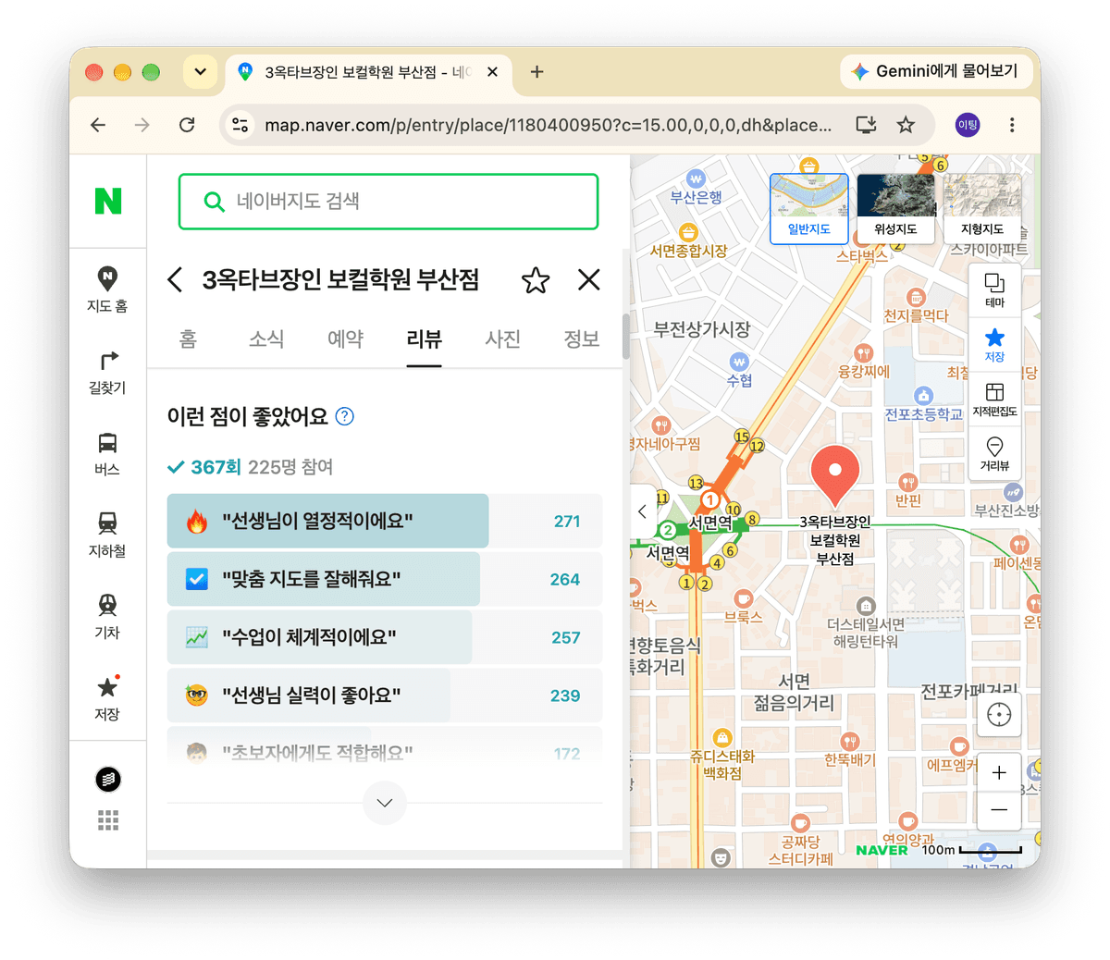Click the red place pin on map
Image resolution: width=1110 pixels, height=960 pixels.
click(x=834, y=474)
